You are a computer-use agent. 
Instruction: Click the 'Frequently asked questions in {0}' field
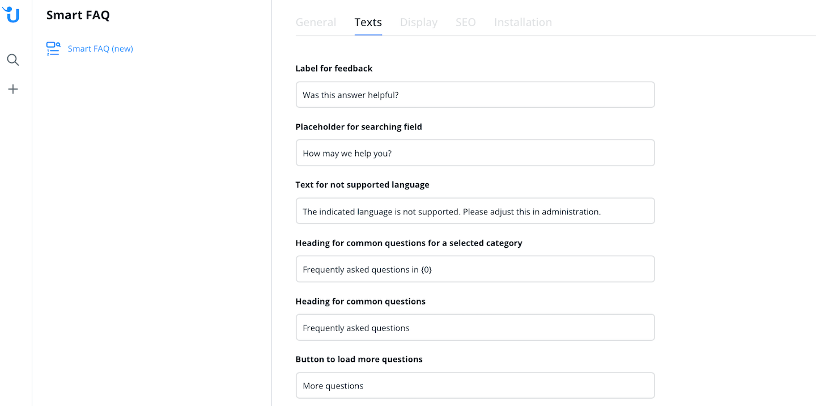475,269
